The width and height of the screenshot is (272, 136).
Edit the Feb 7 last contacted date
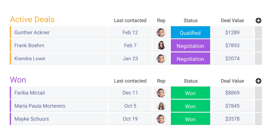click(130, 45)
